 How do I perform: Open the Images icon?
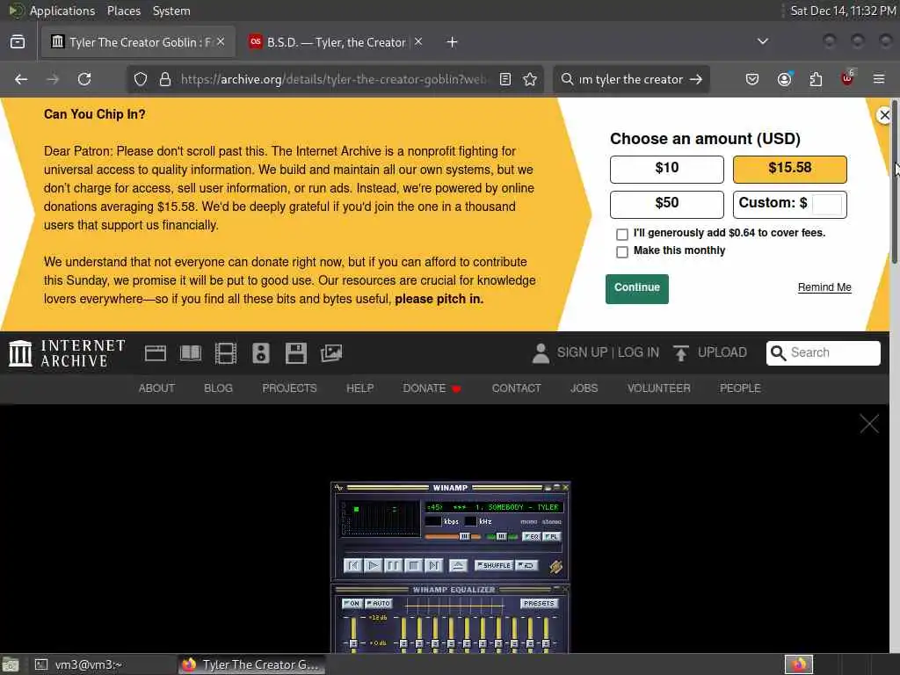point(331,353)
